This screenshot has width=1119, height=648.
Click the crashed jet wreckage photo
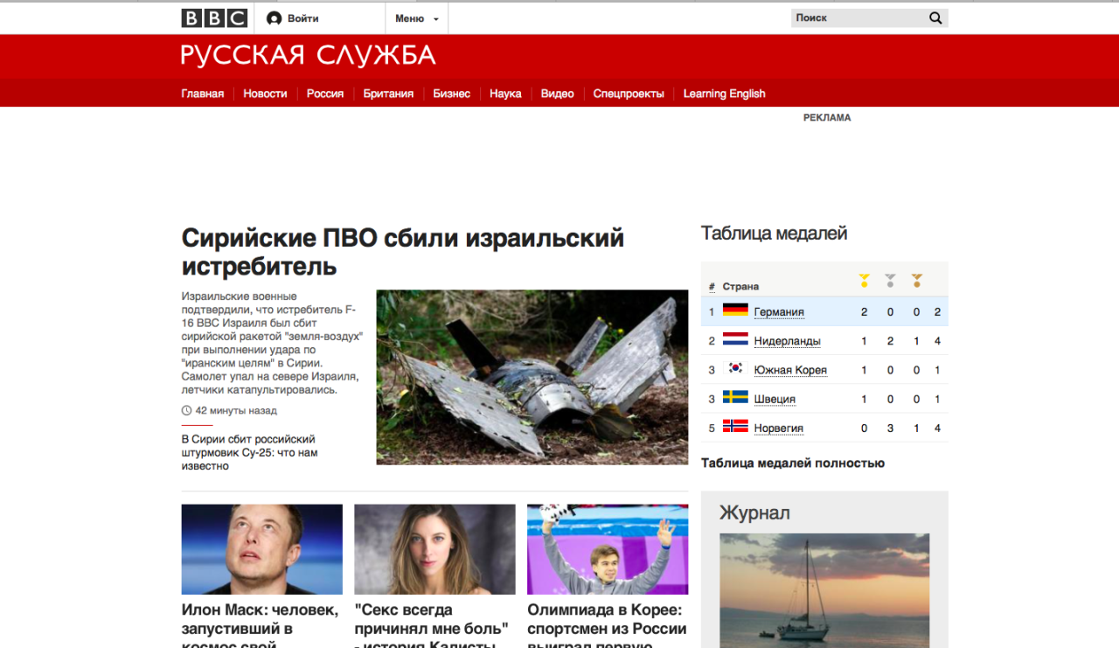[x=532, y=377]
